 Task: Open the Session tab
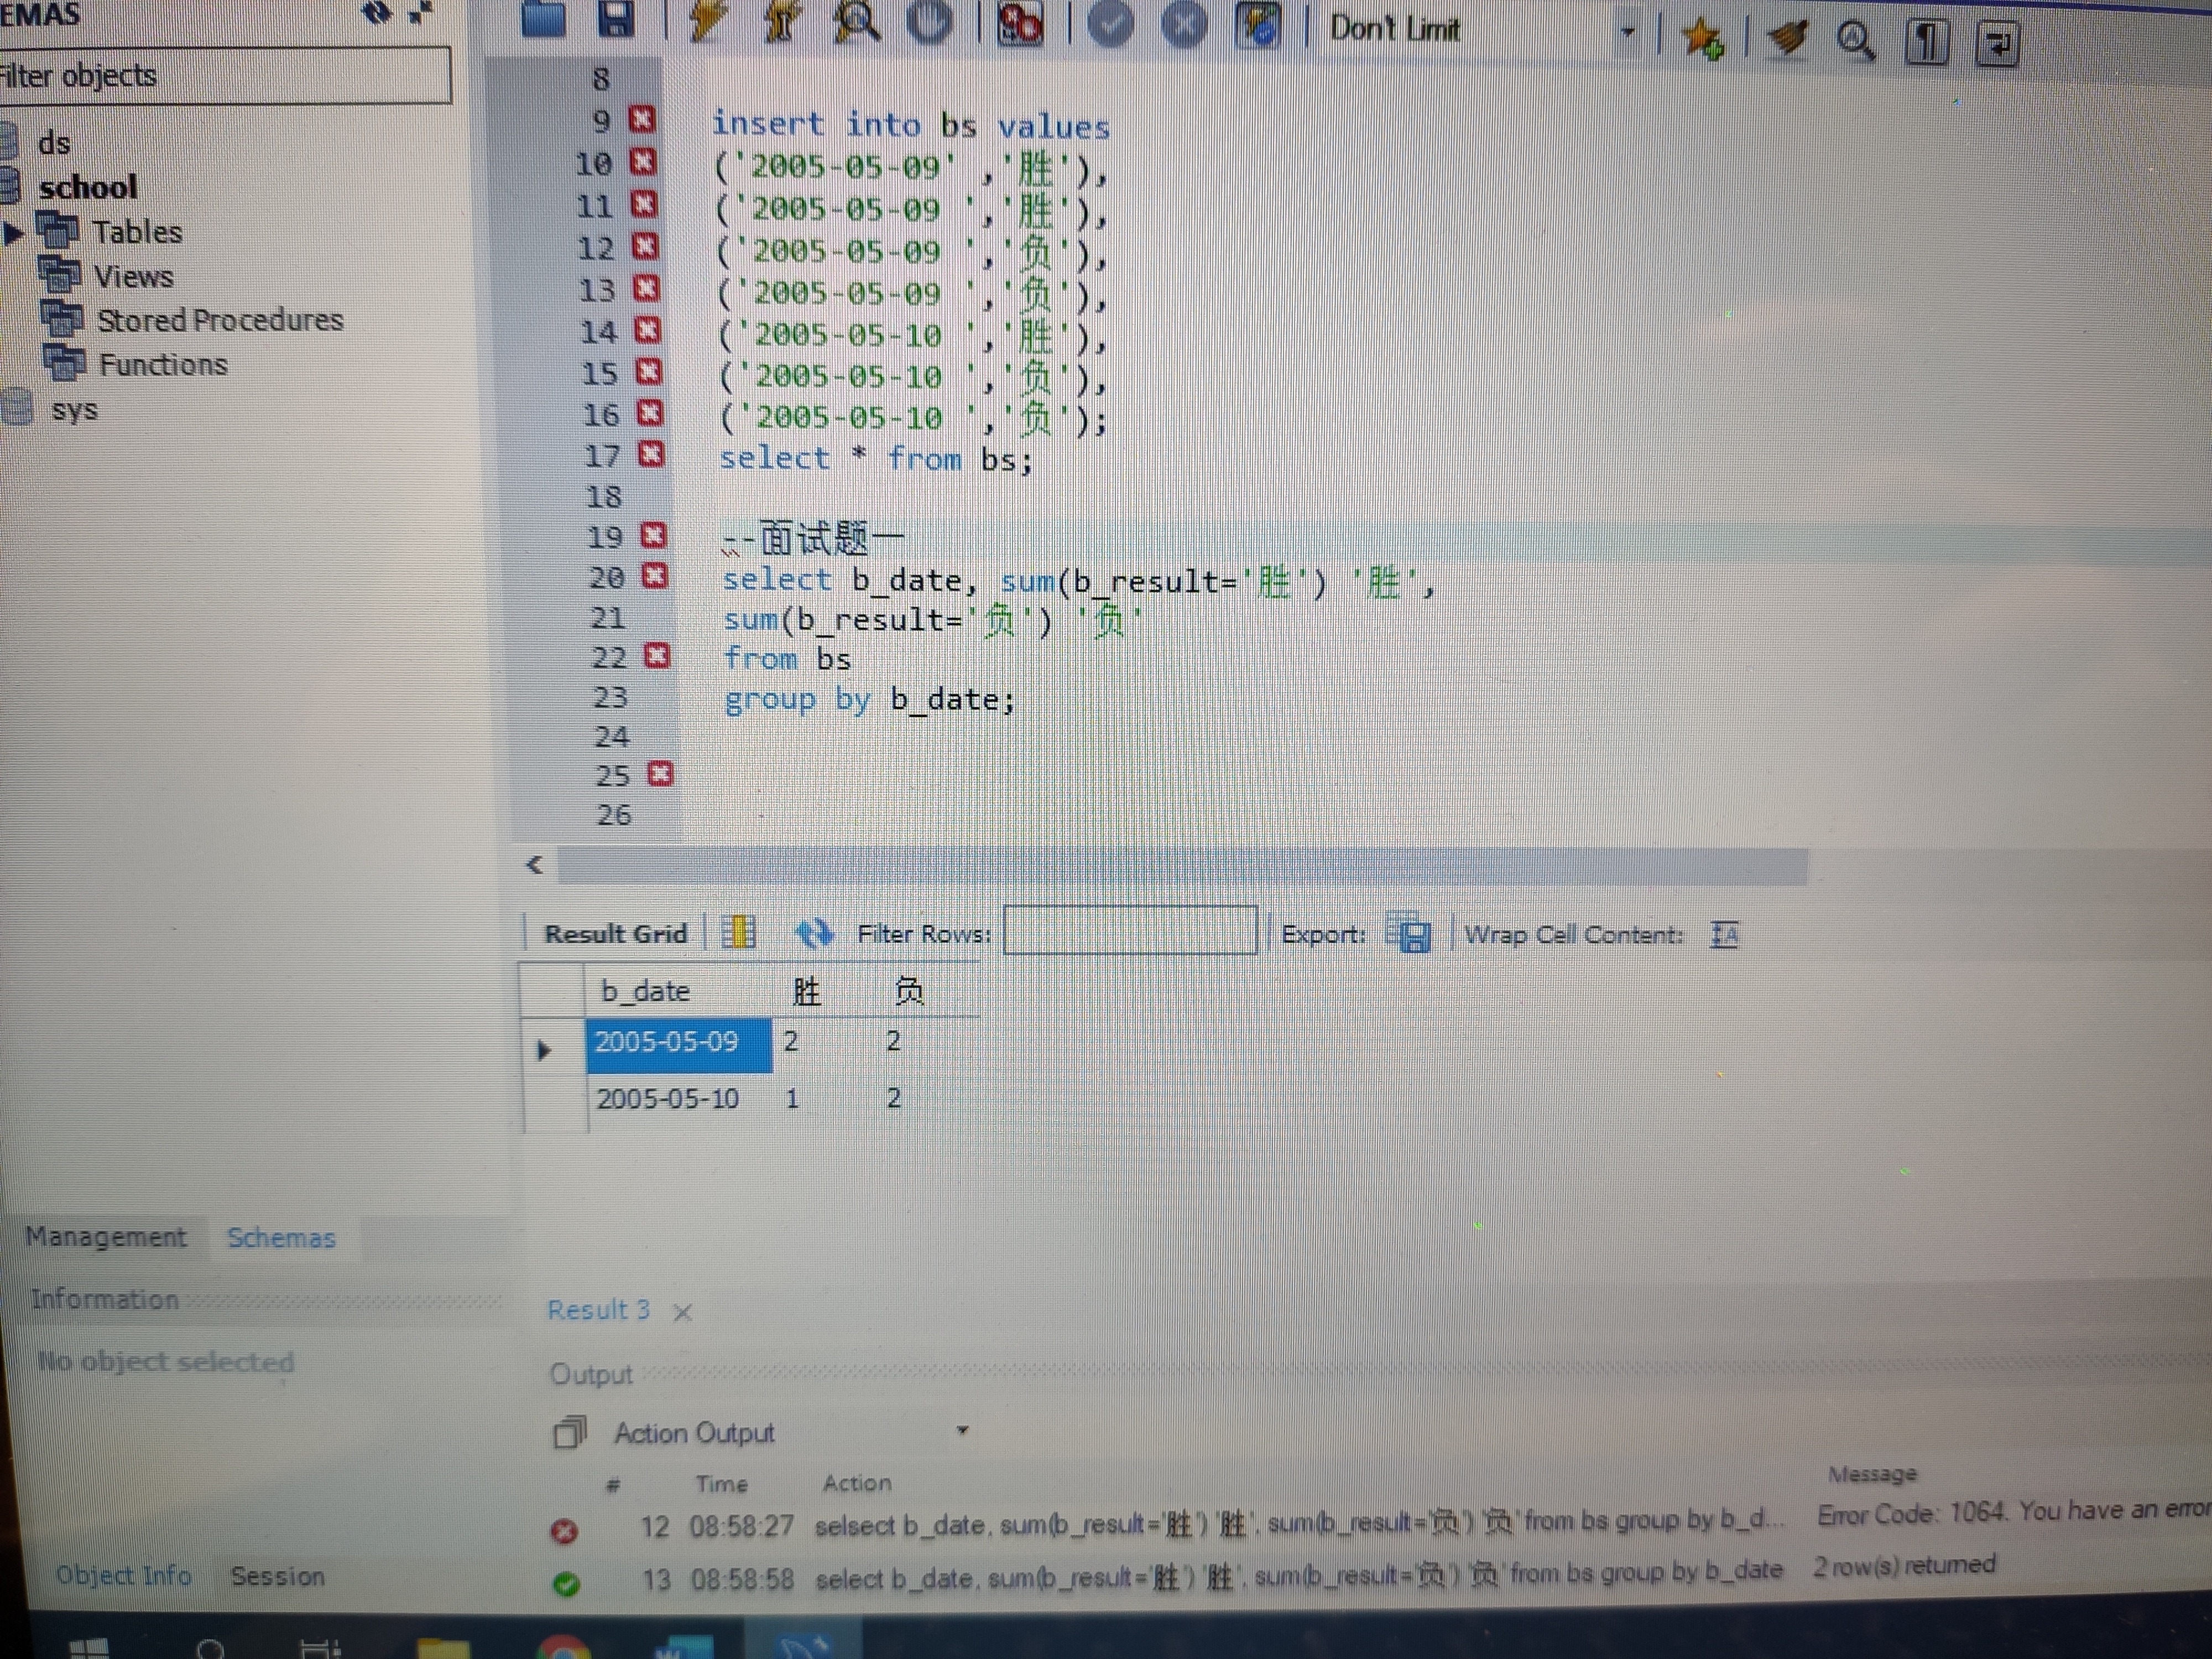coord(277,1576)
